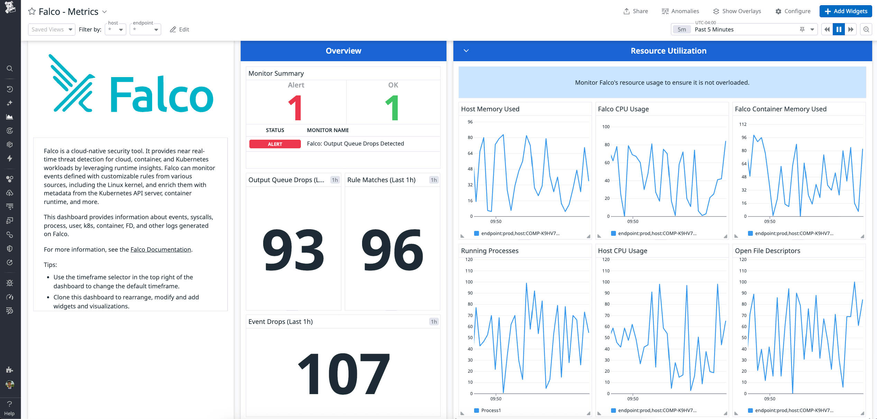The width and height of the screenshot is (877, 419).
Task: Open the Falco Documentation link
Action: 160,249
